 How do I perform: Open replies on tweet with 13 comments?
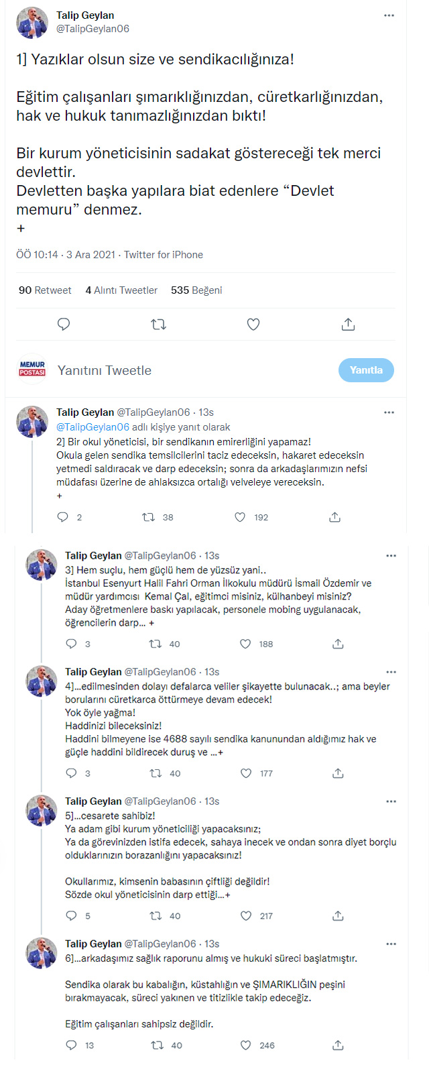pyautogui.click(x=72, y=1045)
